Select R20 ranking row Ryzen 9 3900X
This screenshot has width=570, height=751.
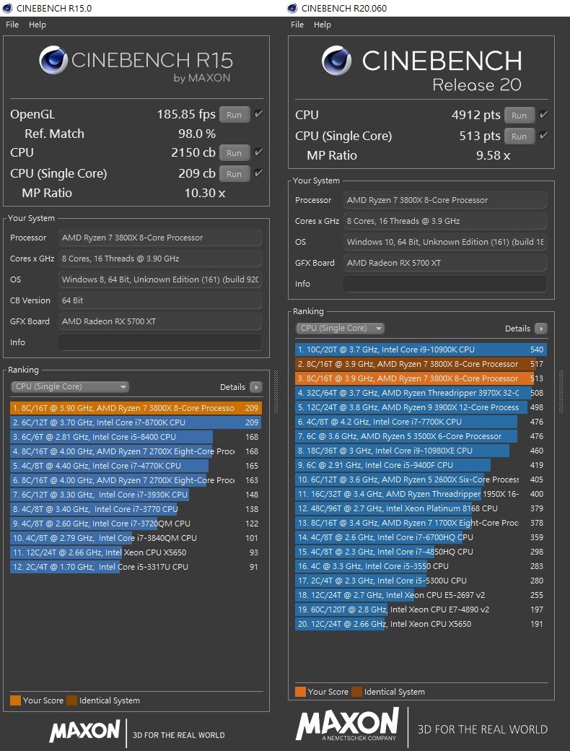(421, 407)
